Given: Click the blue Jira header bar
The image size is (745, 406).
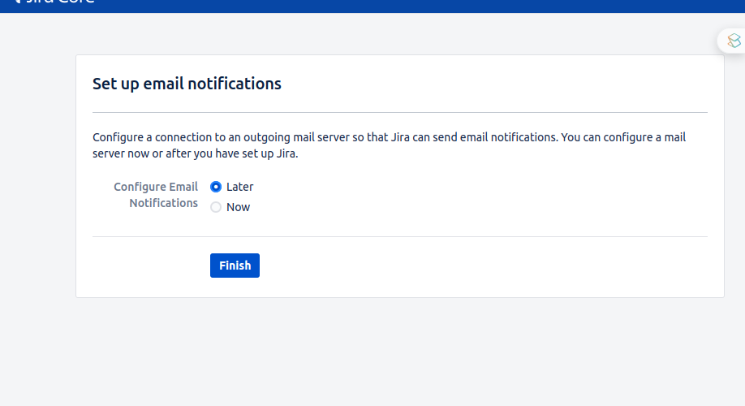Looking at the screenshot, I should pos(372,6).
